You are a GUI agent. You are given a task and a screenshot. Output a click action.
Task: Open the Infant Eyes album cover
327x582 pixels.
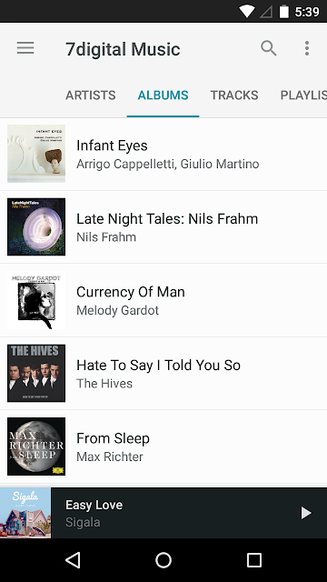(36, 154)
